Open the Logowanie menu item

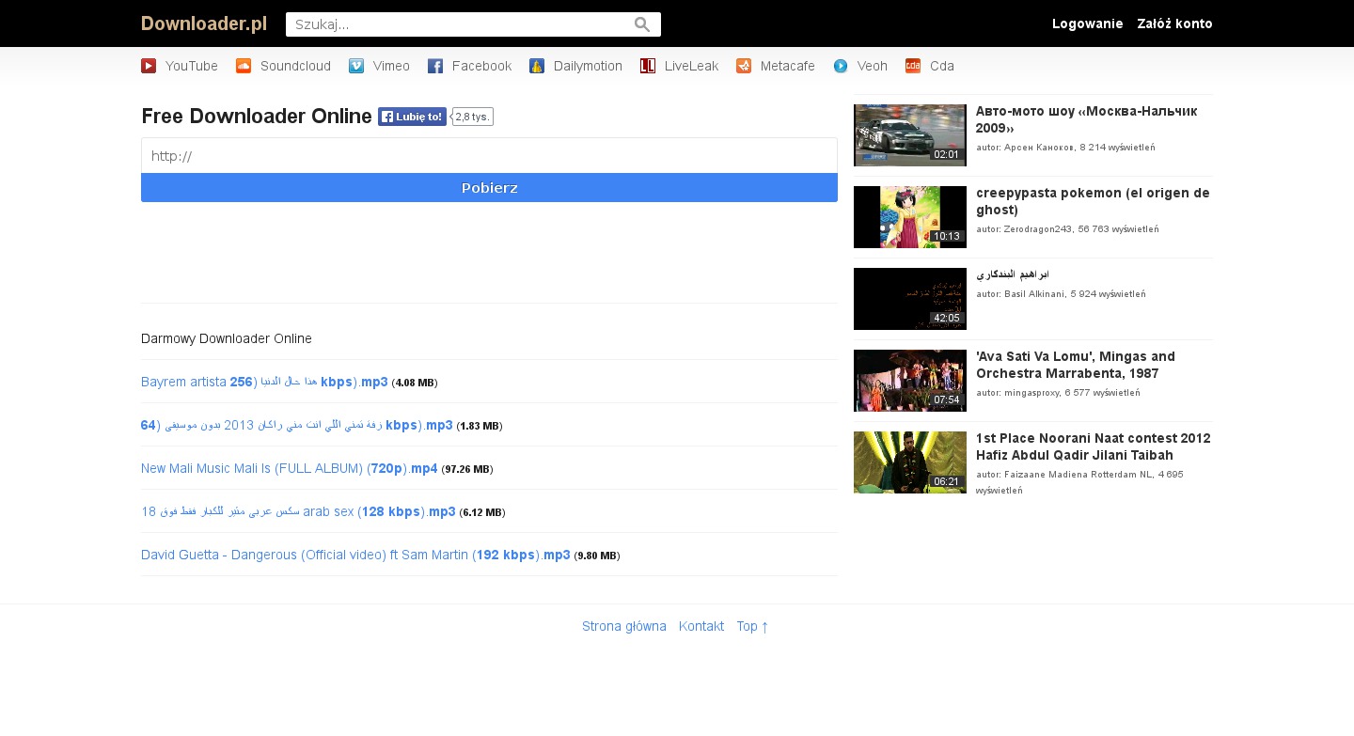point(1087,23)
